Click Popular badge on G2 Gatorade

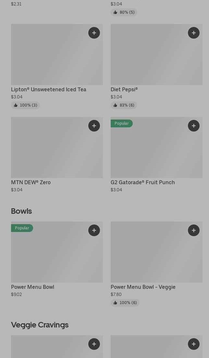121,123
